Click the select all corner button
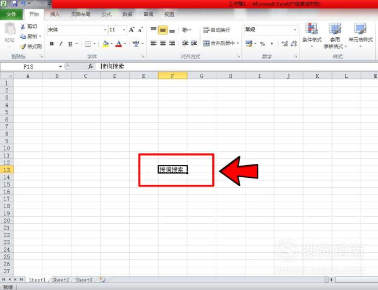The height and width of the screenshot is (290, 378). coord(7,76)
